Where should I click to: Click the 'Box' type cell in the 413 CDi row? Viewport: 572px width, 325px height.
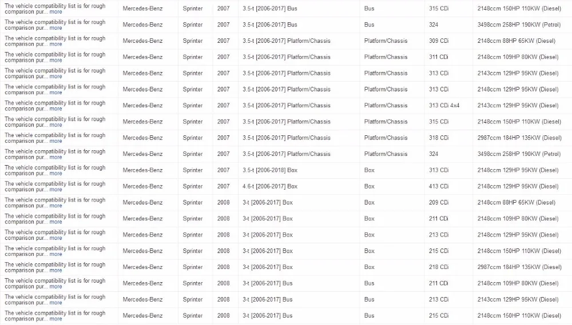pos(369,186)
